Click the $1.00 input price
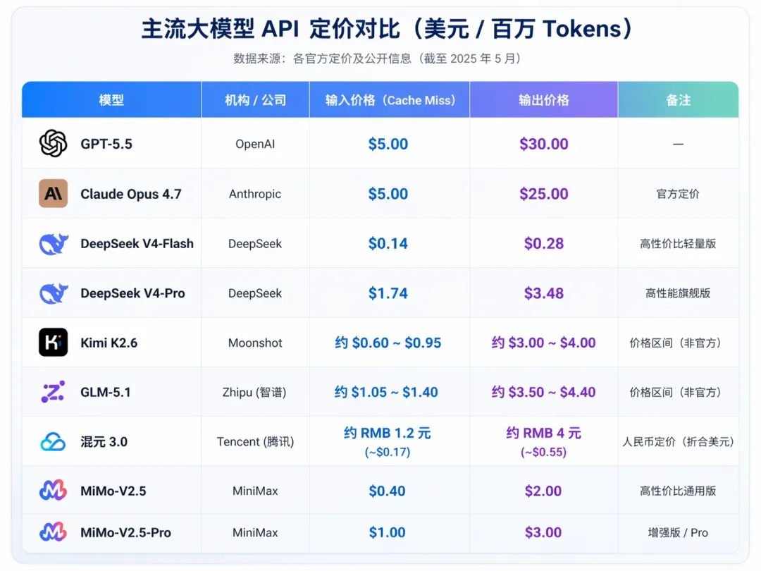Image resolution: width=761 pixels, height=571 pixels. [388, 533]
